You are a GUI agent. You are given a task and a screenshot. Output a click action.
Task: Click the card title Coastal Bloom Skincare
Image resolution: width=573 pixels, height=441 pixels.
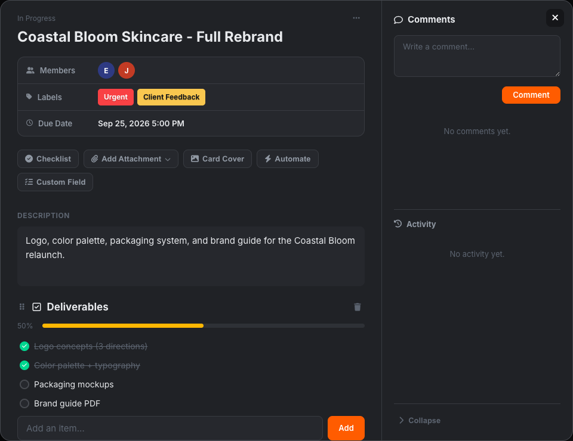pyautogui.click(x=150, y=37)
